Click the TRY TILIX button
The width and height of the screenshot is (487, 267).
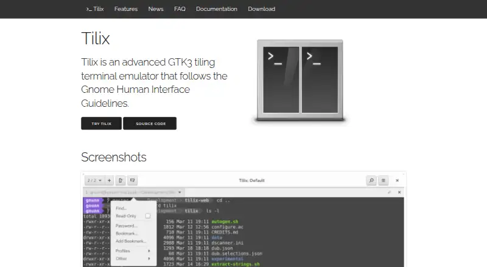point(101,123)
